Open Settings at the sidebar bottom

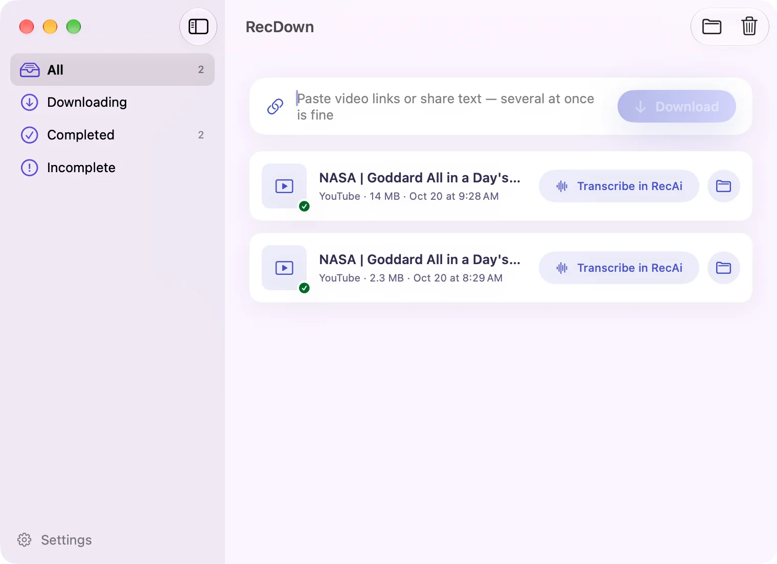55,540
